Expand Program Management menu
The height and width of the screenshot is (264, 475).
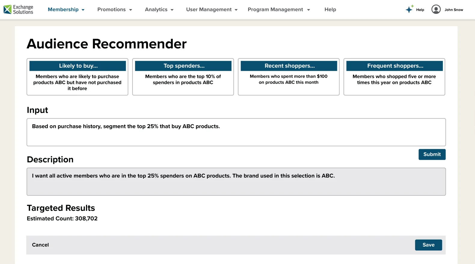tap(279, 10)
